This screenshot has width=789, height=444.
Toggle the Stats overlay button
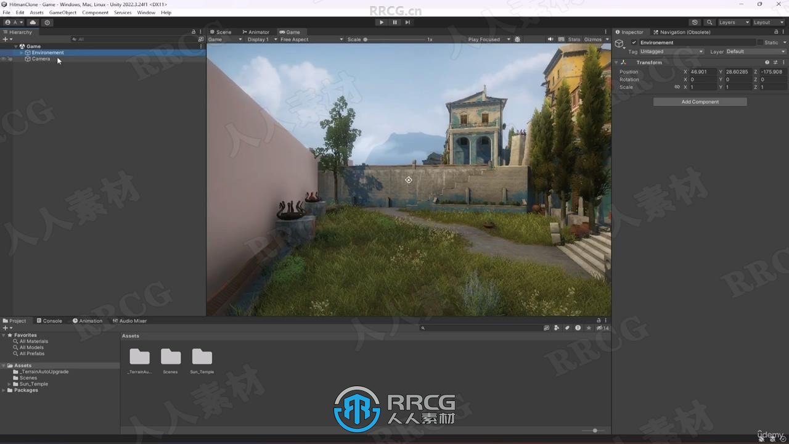coord(574,39)
